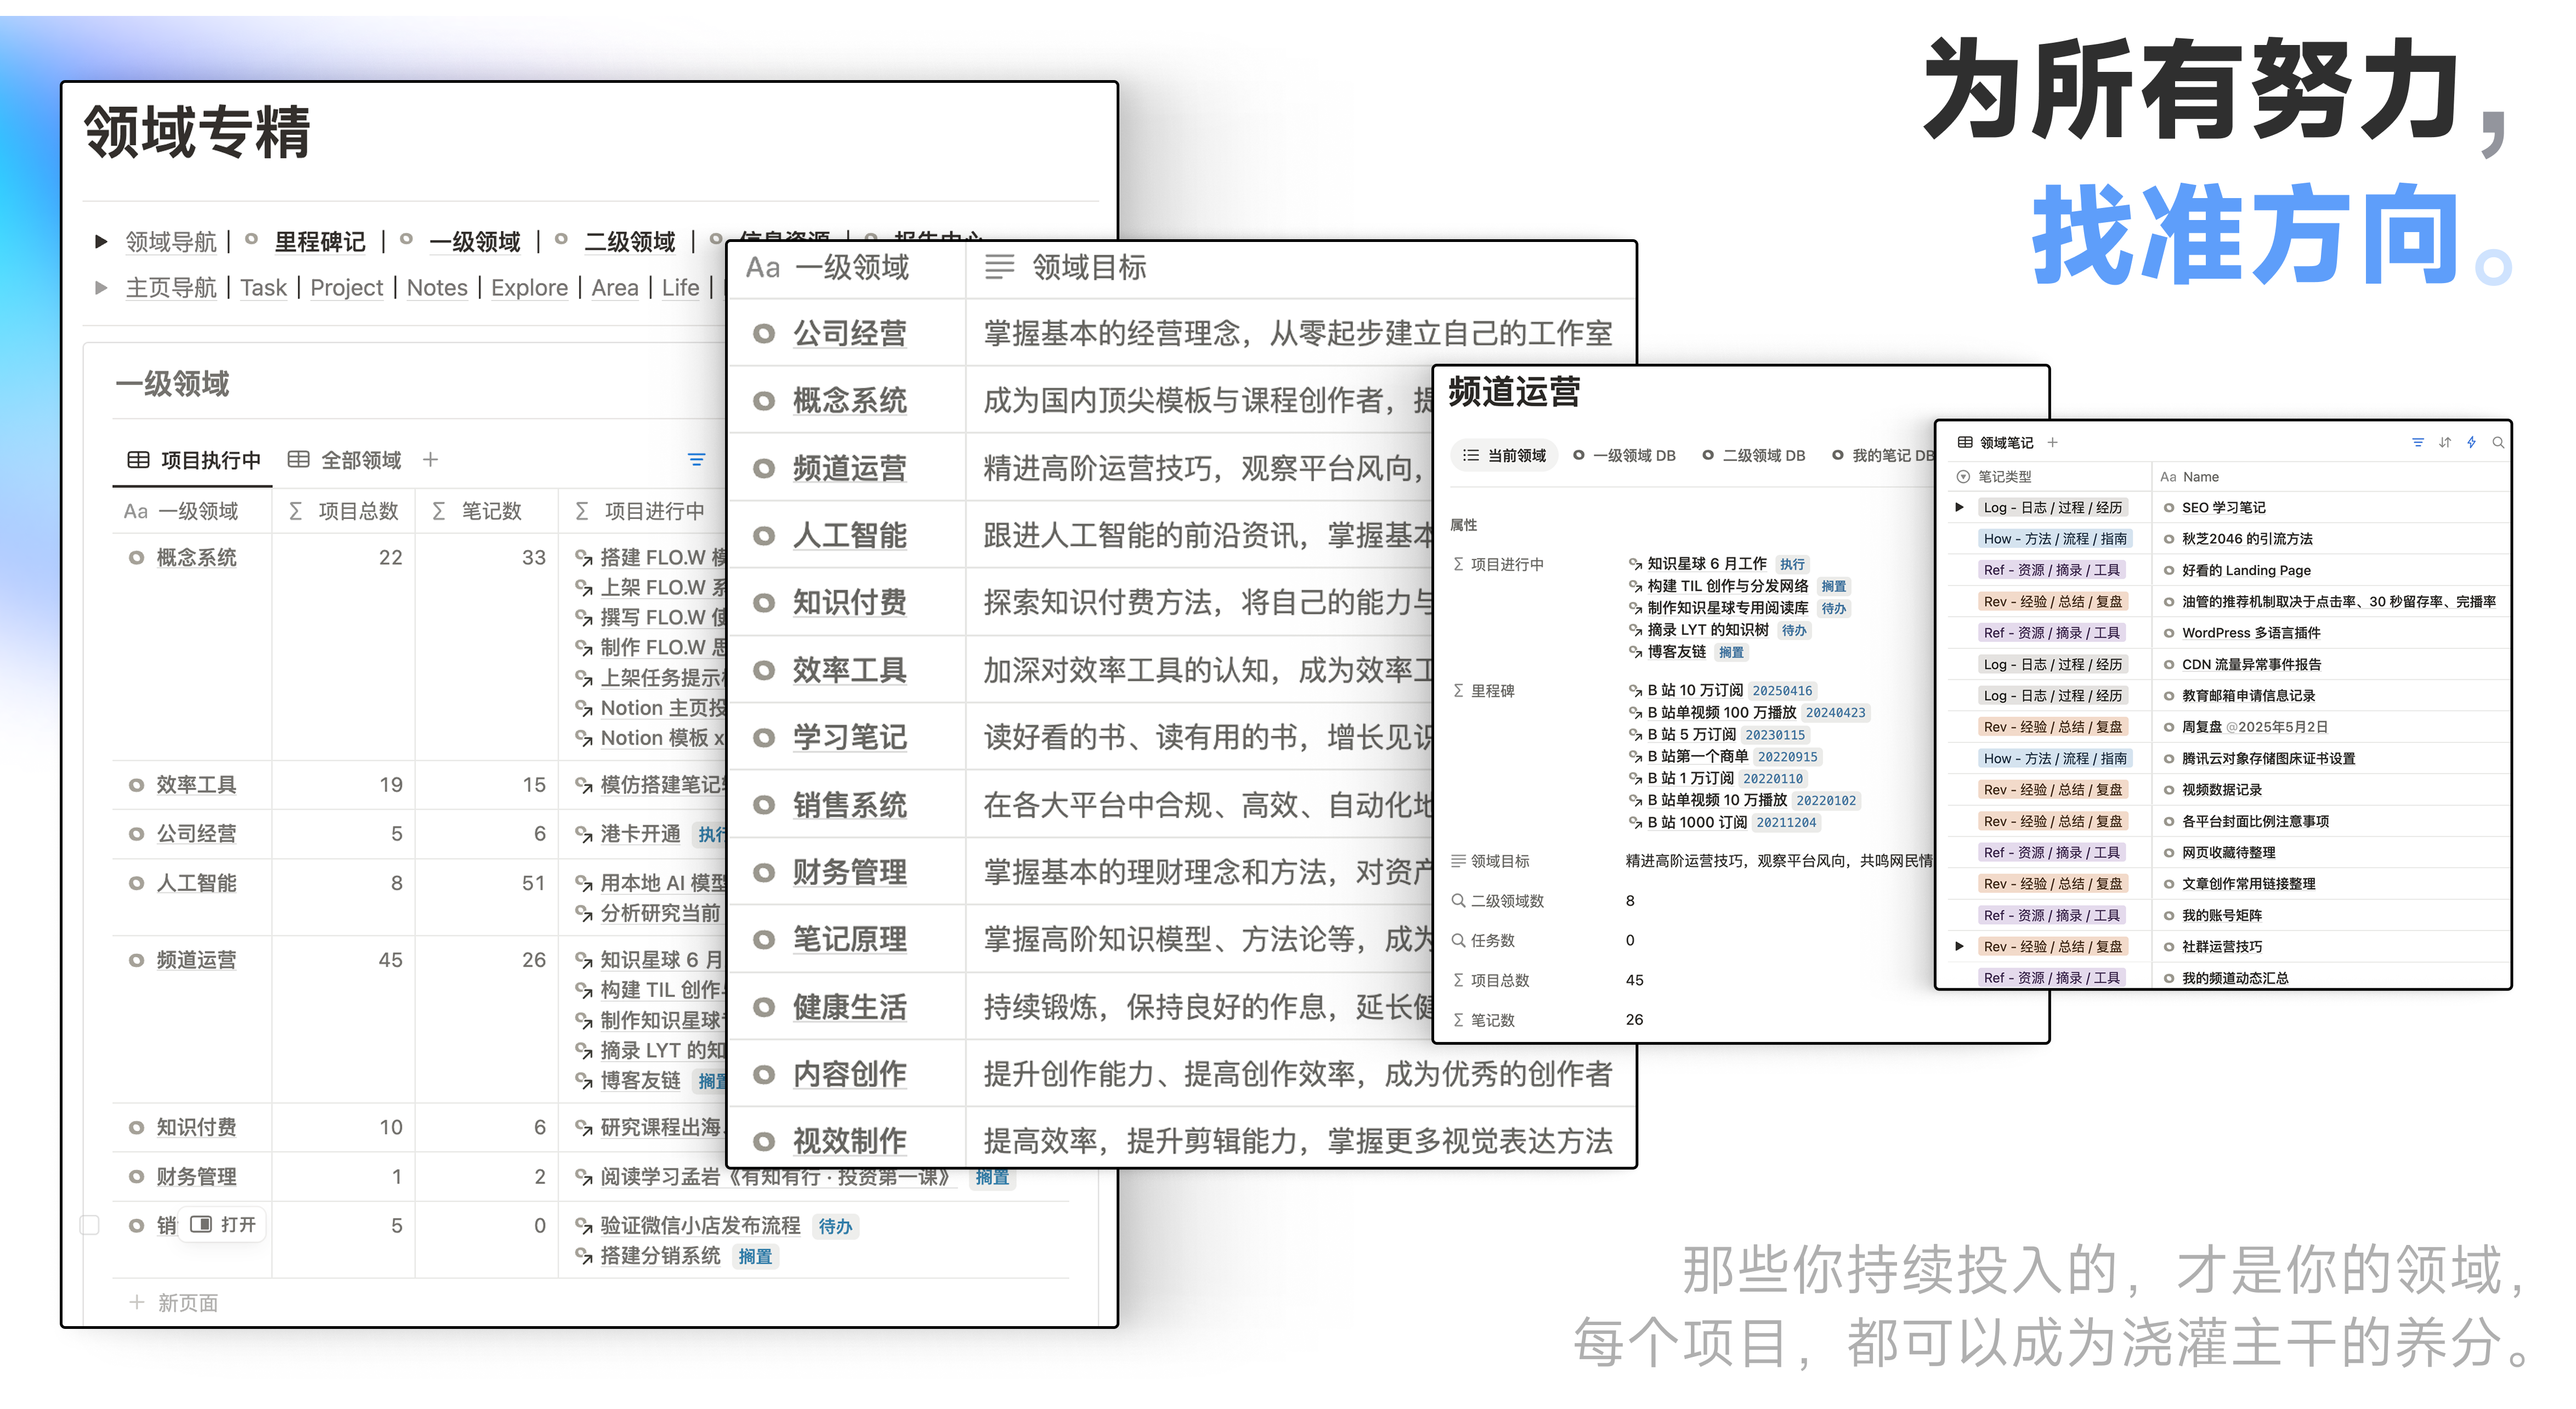Open 人工智能 row in left 一级领域 list
Screen dimensions: 2576x1409
(196, 883)
